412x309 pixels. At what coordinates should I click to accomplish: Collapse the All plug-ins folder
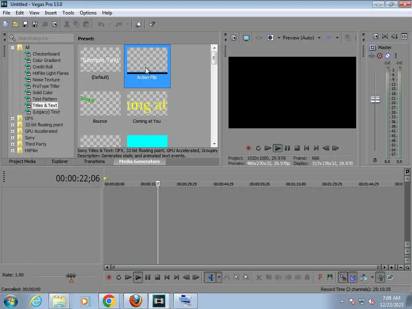[x=12, y=47]
